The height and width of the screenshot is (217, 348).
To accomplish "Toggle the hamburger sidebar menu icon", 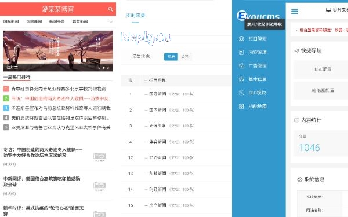I will click(x=295, y=11).
